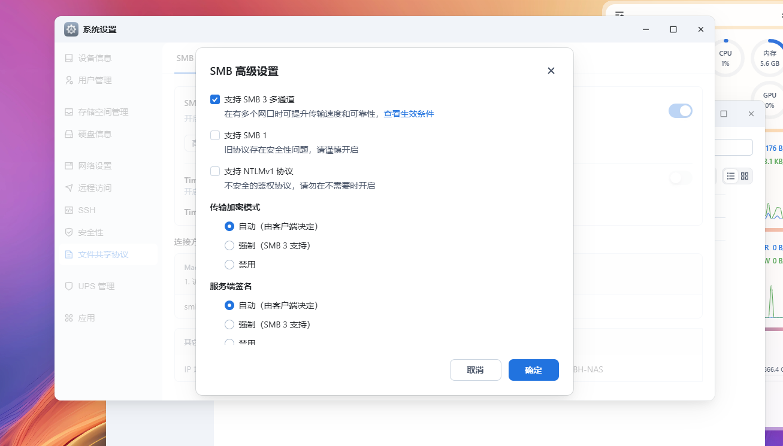The image size is (783, 446).
Task: Select 自动 under 服务端签名
Action: pos(229,305)
